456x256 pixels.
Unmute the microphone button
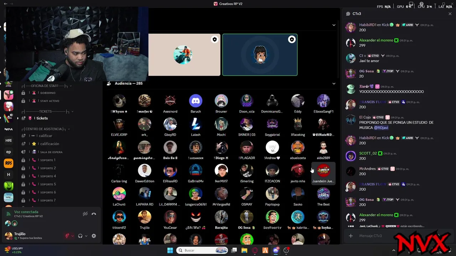pyautogui.click(x=67, y=236)
